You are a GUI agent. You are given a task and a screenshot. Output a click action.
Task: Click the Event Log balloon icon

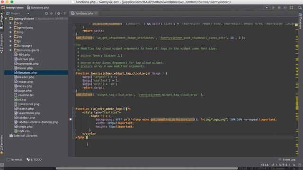280,160
